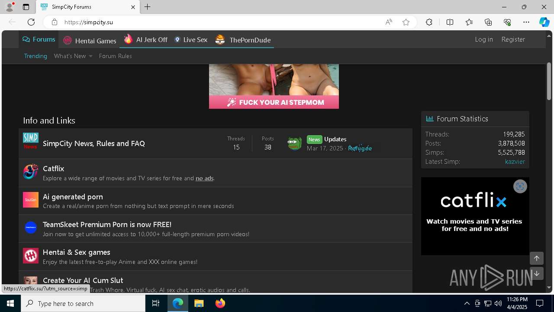
Task: Open SimpCity News, Rules and FAQ forum
Action: pos(94,143)
